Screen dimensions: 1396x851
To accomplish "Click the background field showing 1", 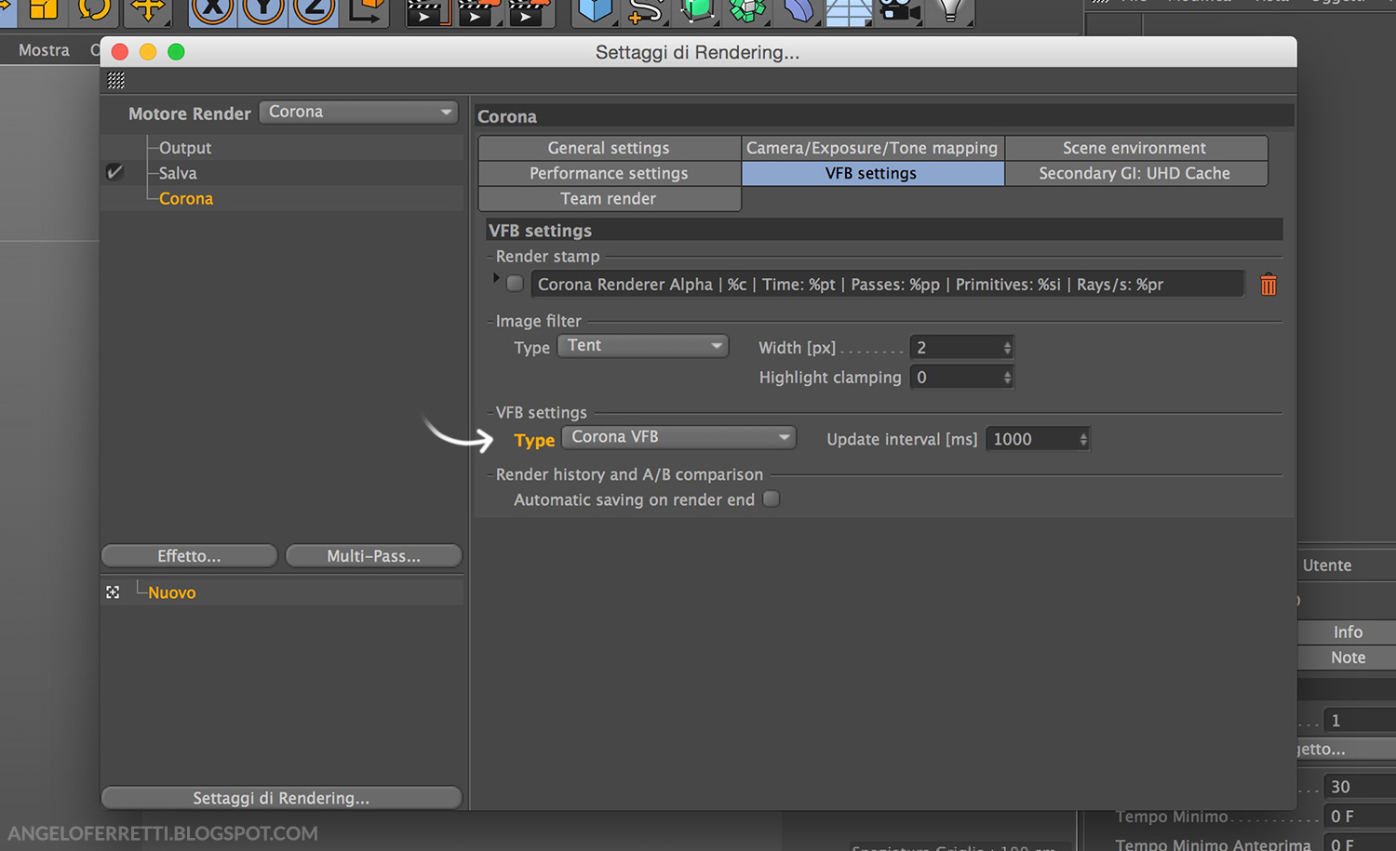I will (x=1360, y=721).
